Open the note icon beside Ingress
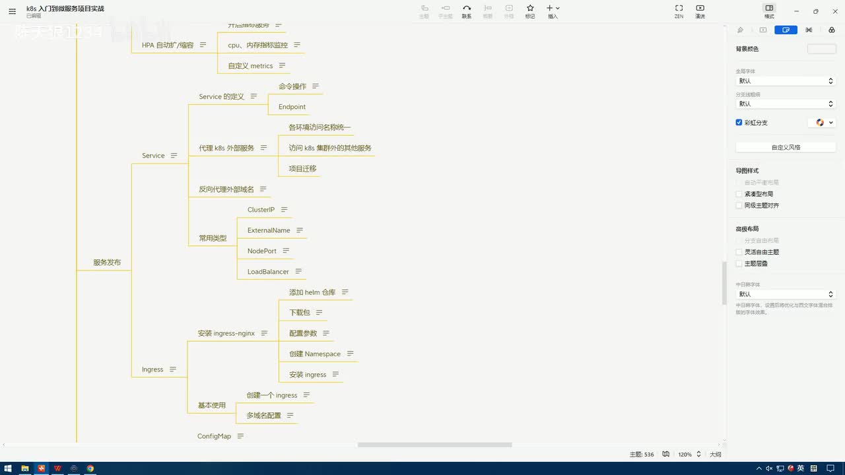Image resolution: width=845 pixels, height=475 pixels. tap(173, 369)
